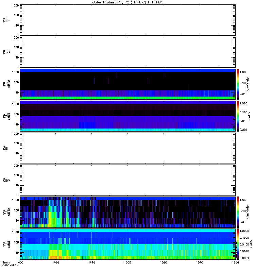Image resolution: width=255 pixels, height=272 pixels.
Task: Click "0.0001" on the thc scm1 color scale
Action: coord(244,258)
